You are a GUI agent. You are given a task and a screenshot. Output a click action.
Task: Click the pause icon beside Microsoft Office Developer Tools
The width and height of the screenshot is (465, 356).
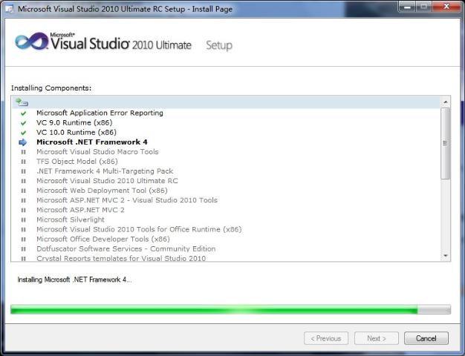coord(24,240)
